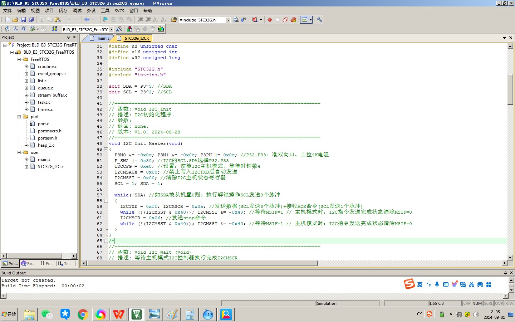
Task: Toggle the Project panel auto-hide pin
Action: click(68, 37)
